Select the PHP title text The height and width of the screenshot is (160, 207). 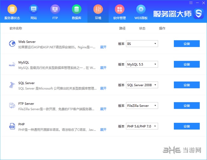(21, 124)
